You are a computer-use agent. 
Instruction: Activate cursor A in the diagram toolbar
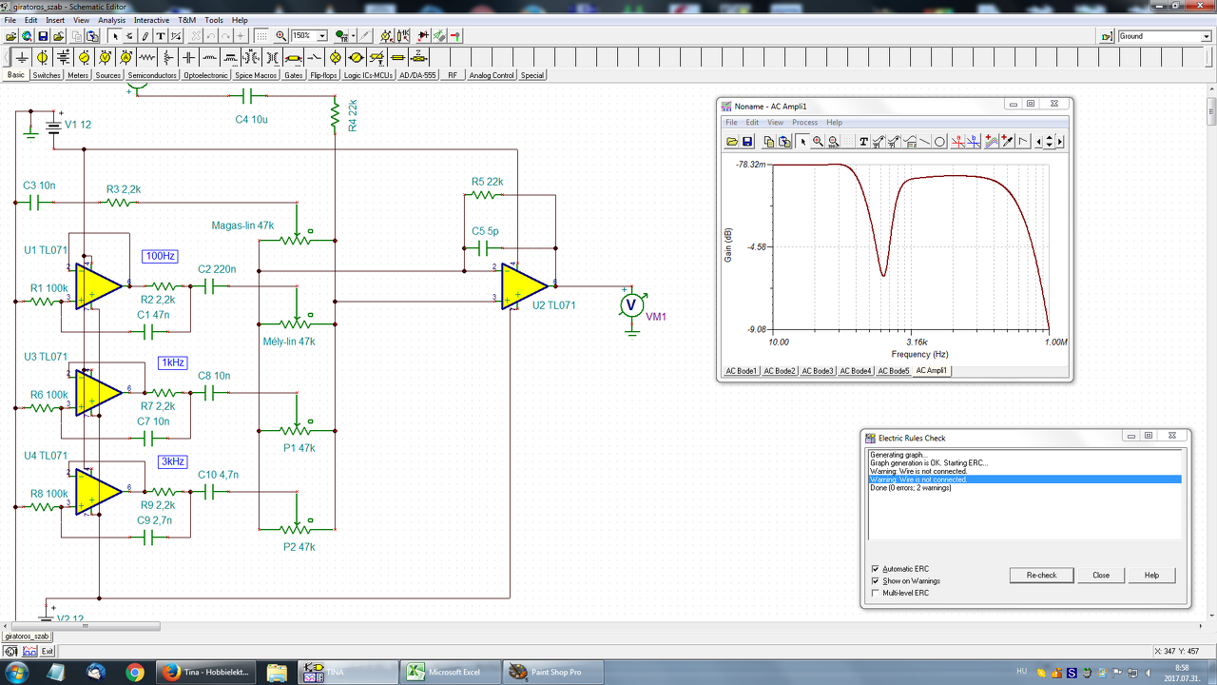(x=958, y=142)
